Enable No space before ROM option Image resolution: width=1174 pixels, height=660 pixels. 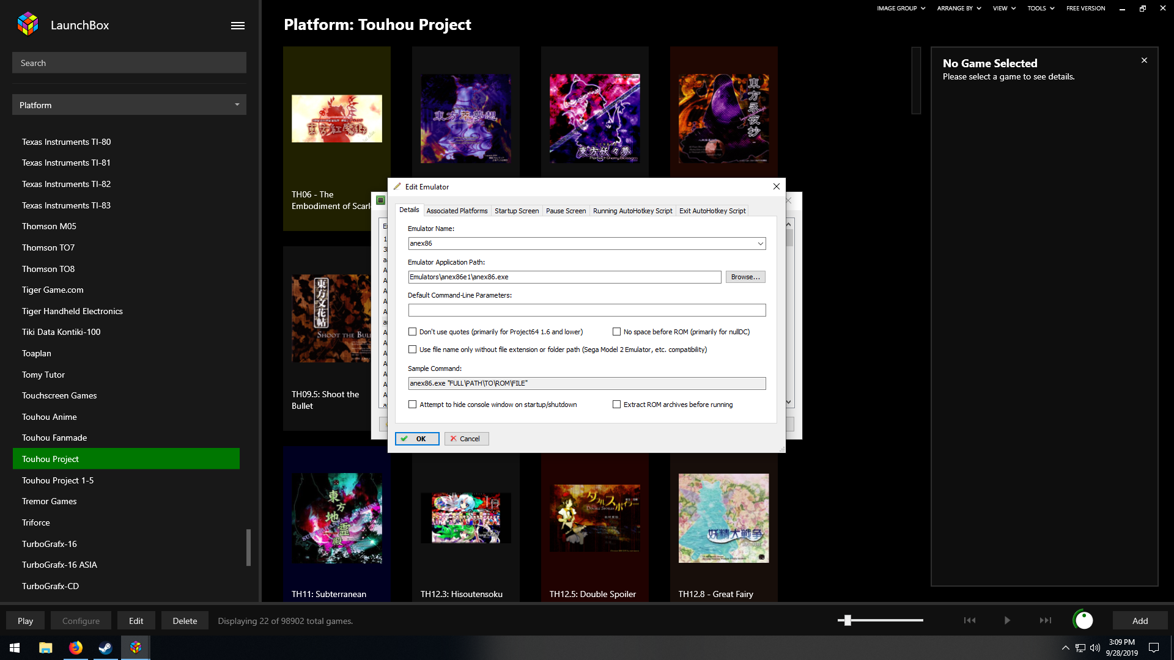[x=616, y=332]
